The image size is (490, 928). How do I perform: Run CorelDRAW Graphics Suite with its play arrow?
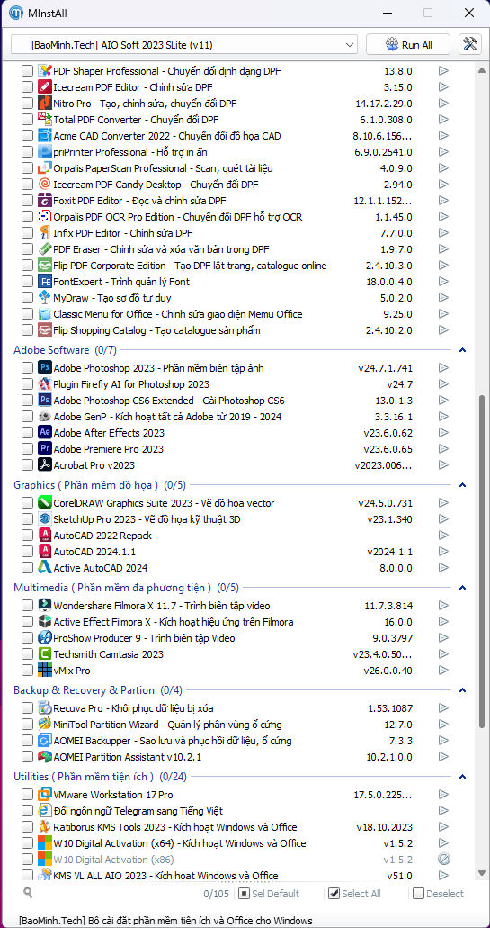tap(443, 503)
